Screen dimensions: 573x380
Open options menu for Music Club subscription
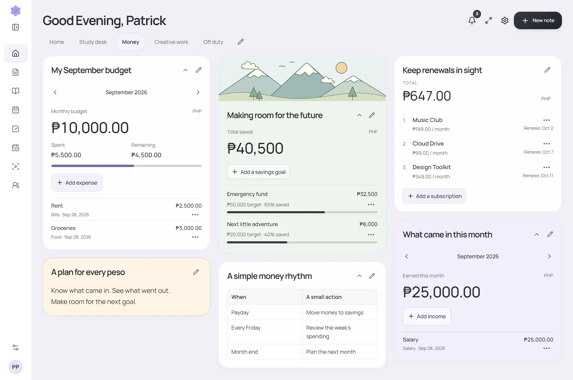(x=546, y=120)
